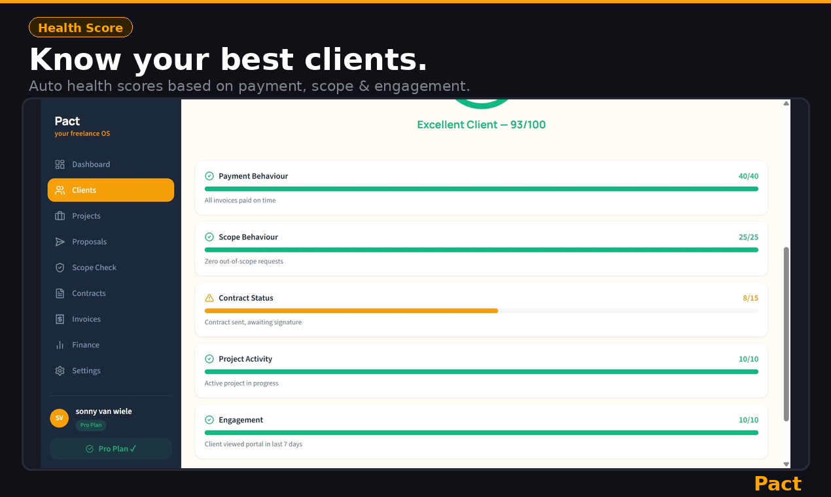Click the 25/25 scope score

click(x=749, y=237)
